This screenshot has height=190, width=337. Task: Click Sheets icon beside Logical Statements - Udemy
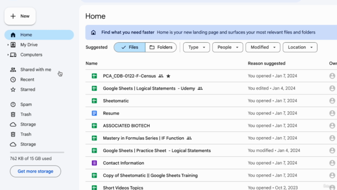[x=94, y=88]
